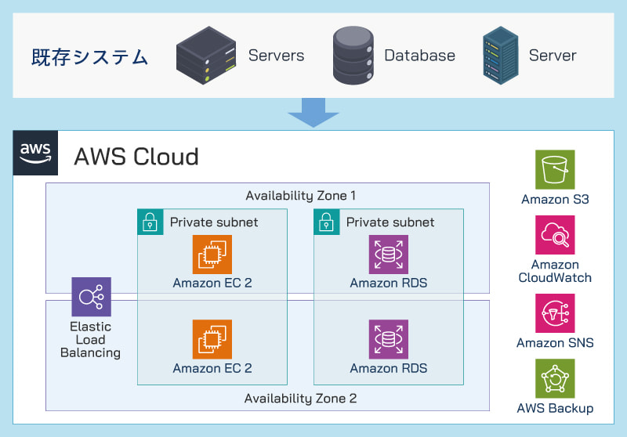Click "Amazon RDS" label in Zone 1
The image size is (627, 437).
389,283
